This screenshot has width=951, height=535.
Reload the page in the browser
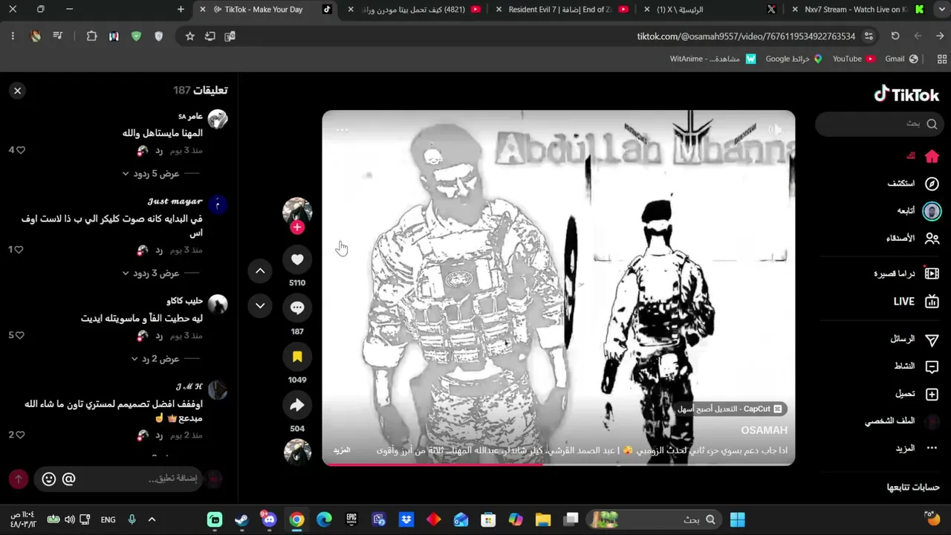point(895,36)
